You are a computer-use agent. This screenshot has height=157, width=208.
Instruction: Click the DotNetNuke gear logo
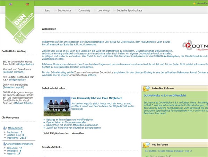pyautogui.click(x=188, y=45)
